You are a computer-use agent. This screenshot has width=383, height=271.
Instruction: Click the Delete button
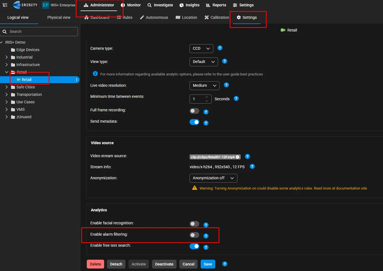95,264
